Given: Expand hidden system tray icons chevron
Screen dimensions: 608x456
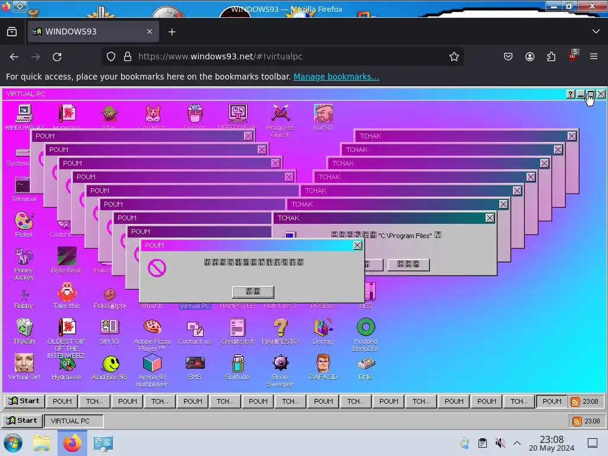Looking at the screenshot, I should coord(517,443).
